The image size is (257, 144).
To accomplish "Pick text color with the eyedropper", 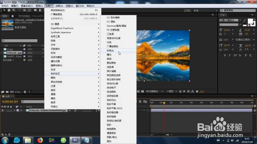I will pyautogui.click(x=245, y=20).
